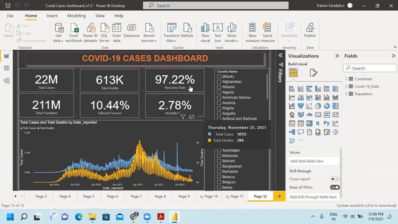Add a Python visual
The height and width of the screenshot is (224, 398).
coord(327,123)
